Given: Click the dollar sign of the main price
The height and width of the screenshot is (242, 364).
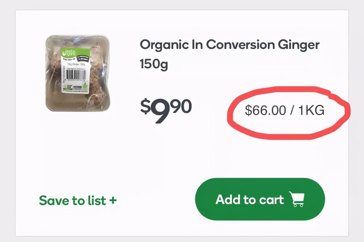Looking at the screenshot, I should 145,106.
